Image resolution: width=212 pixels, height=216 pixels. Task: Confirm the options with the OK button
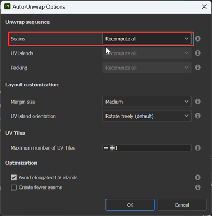pyautogui.click(x=130, y=205)
